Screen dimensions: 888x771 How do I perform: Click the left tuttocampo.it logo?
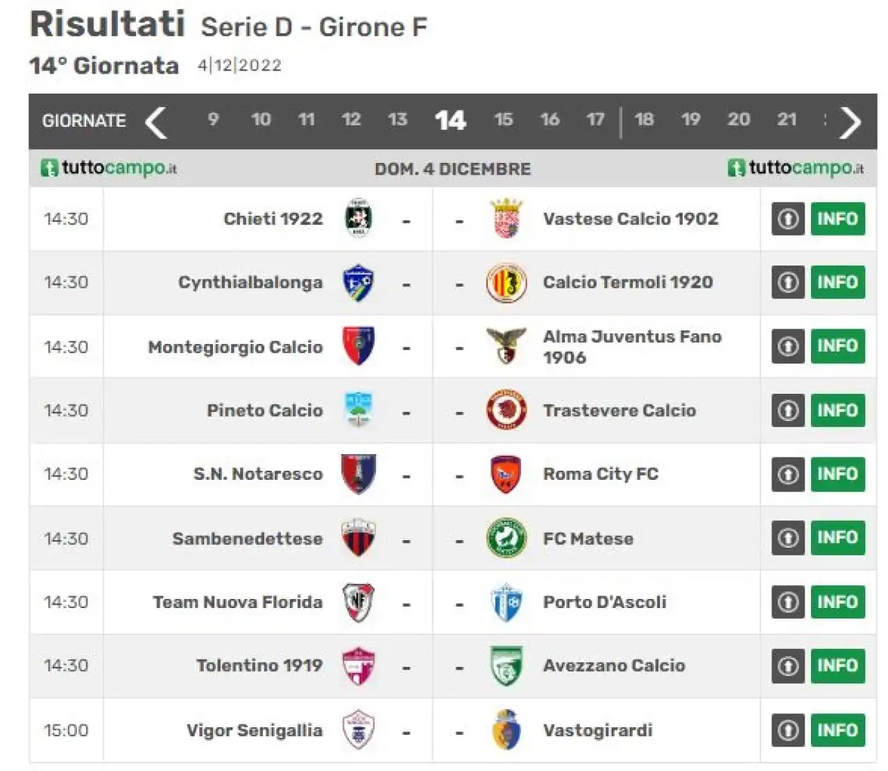coord(109,168)
